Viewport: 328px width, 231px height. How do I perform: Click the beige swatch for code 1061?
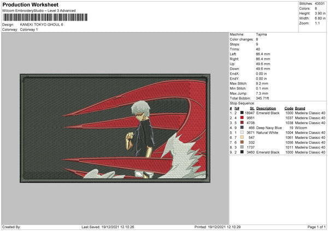[242, 137]
